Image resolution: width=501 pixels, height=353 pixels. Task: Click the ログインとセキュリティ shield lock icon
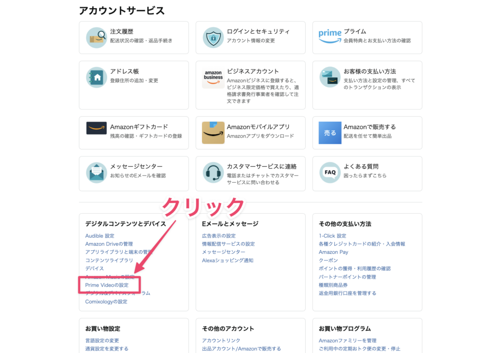(213, 38)
